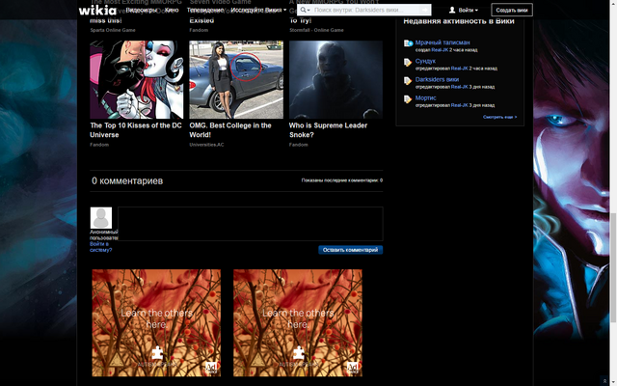Click the AdChoices badge on first ad
Image resolution: width=617 pixels, height=386 pixels.
(211, 368)
